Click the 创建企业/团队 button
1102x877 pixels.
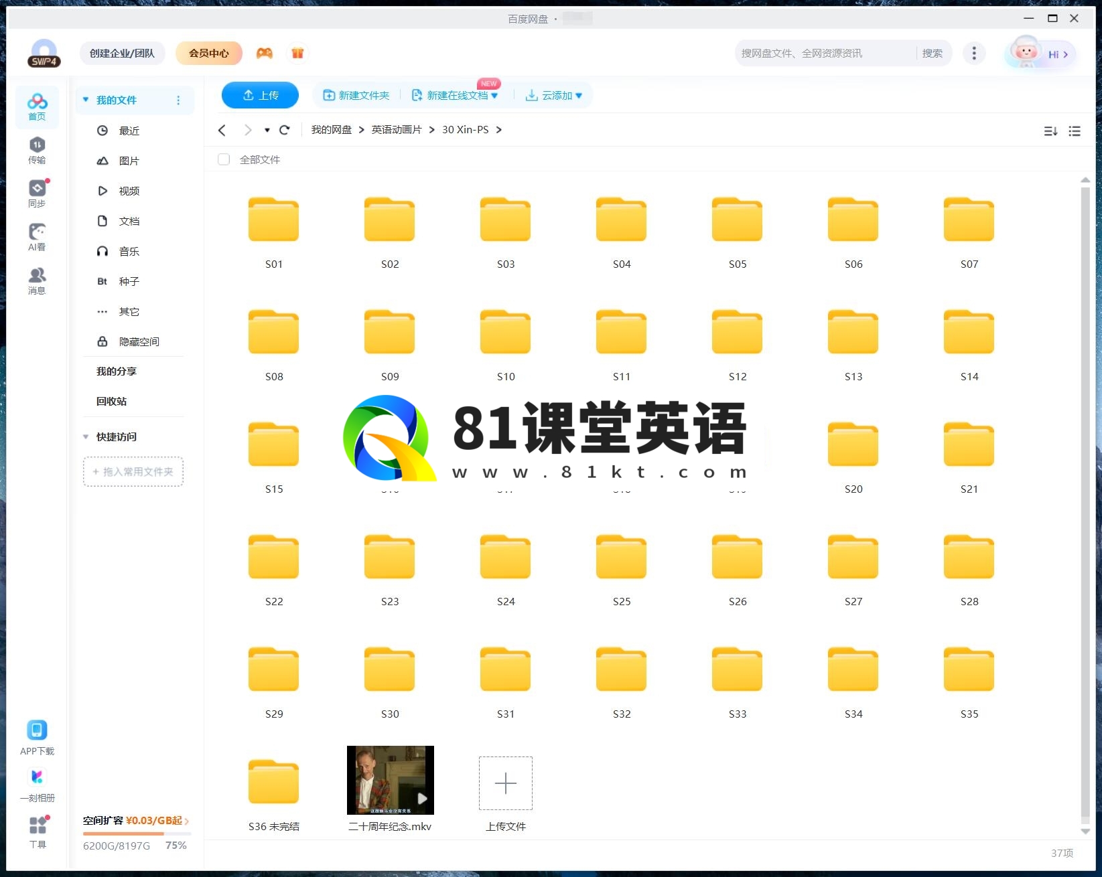[122, 53]
